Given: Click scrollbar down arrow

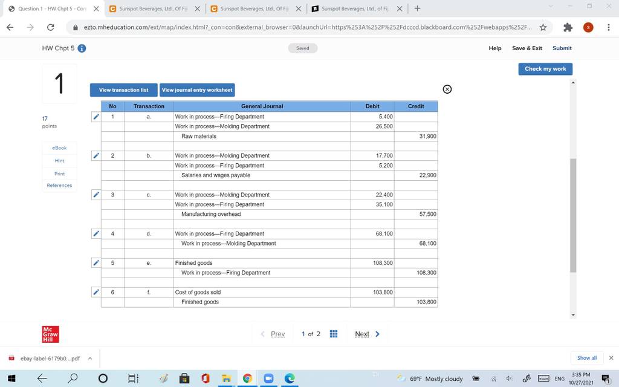Looking at the screenshot, I should (x=573, y=314).
